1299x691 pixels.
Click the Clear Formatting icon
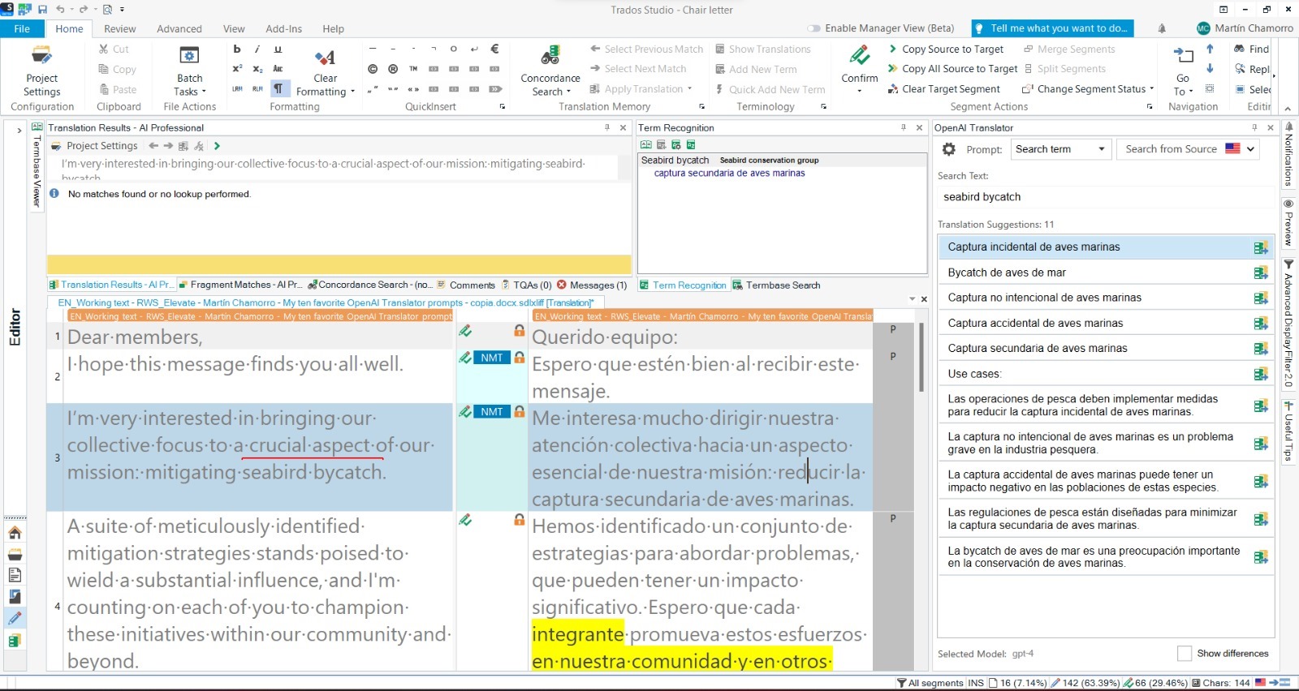325,58
